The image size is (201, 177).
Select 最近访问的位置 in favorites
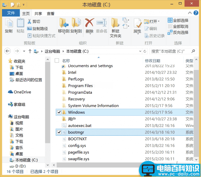(x=26, y=80)
